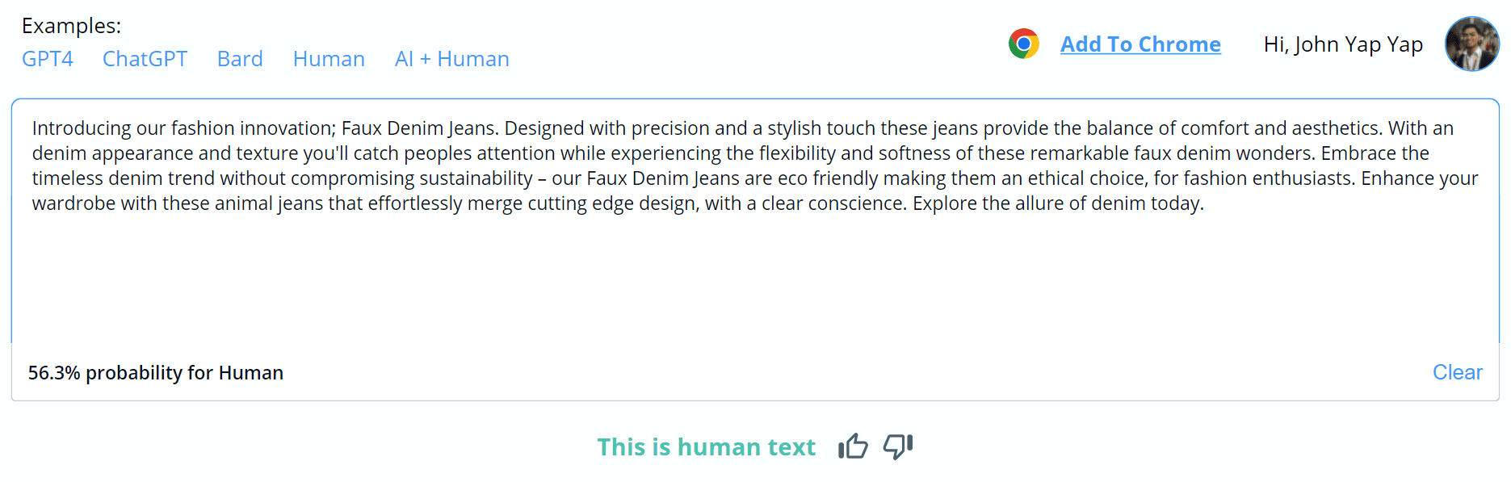Select the Bard example
This screenshot has height=482, width=1511.
point(240,59)
